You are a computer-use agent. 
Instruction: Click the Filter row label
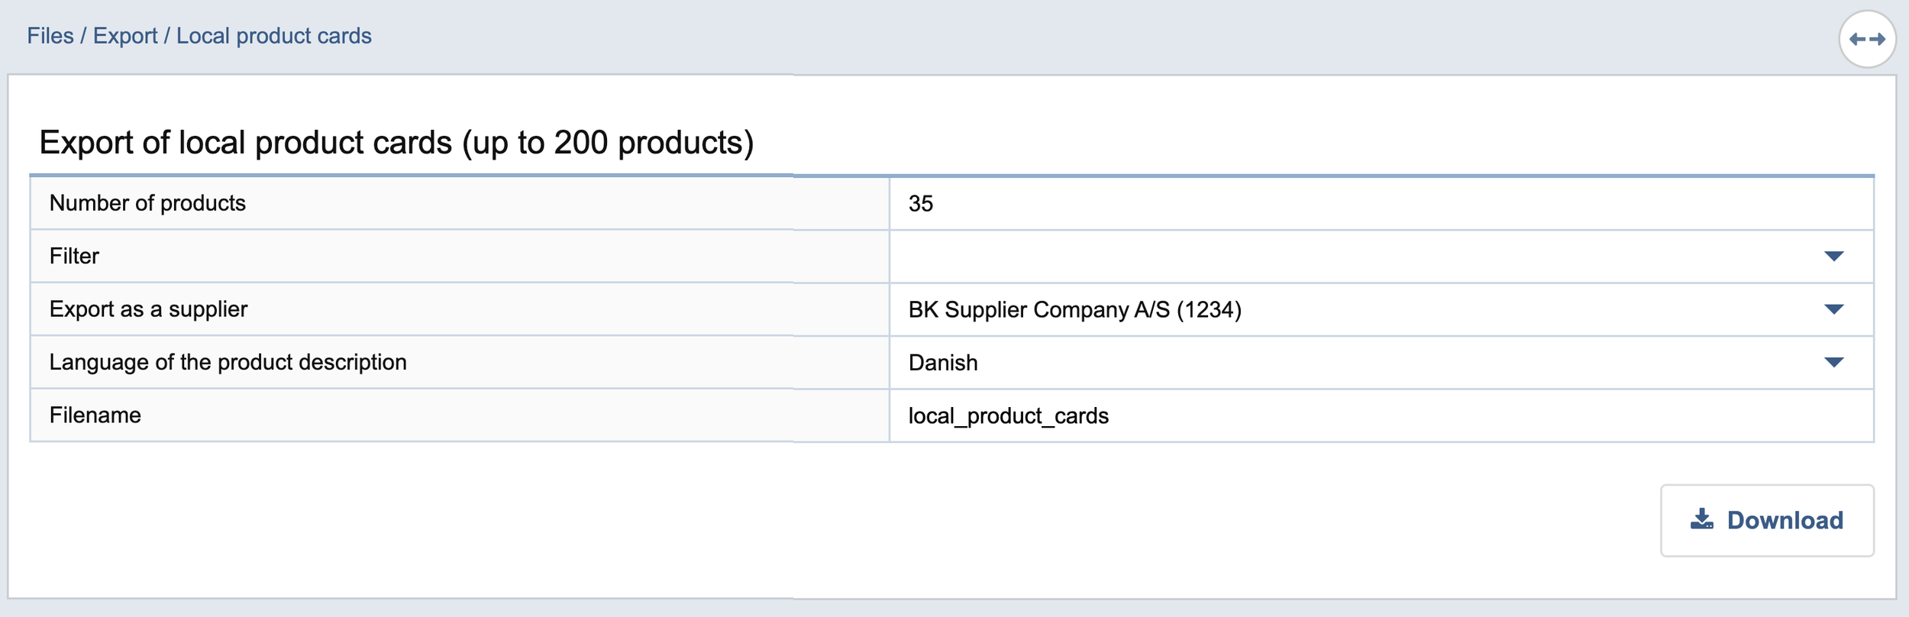(74, 257)
